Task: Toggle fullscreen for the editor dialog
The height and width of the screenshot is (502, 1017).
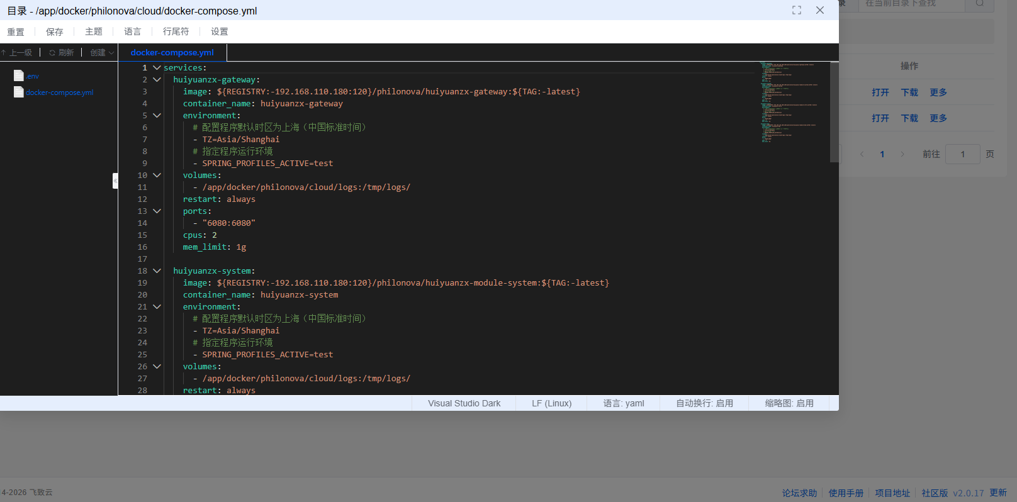Action: [x=797, y=10]
